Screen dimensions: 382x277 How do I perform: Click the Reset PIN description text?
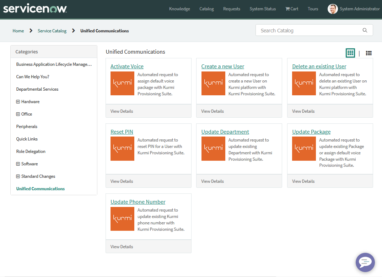pyautogui.click(x=161, y=146)
